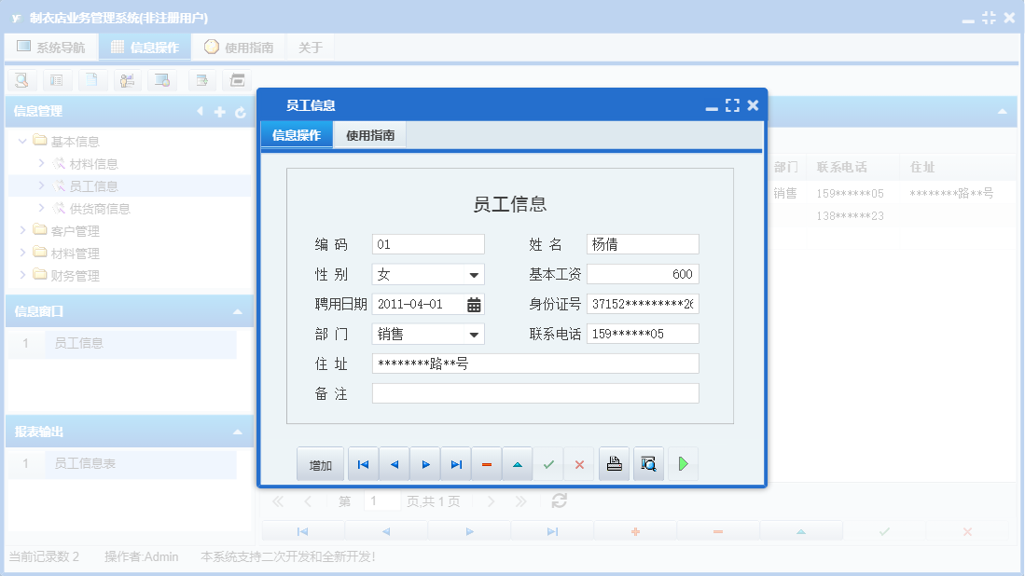Open the 部门 department dropdown
Screen dimensions: 1025x576
click(474, 333)
